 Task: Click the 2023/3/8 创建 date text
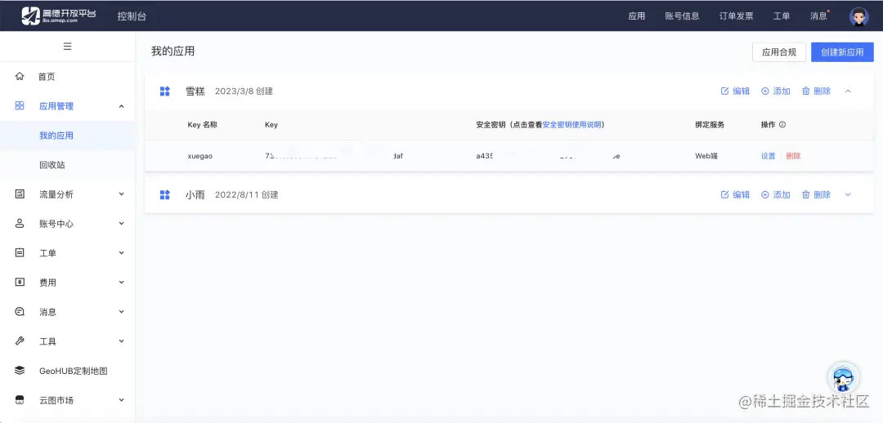coord(244,91)
